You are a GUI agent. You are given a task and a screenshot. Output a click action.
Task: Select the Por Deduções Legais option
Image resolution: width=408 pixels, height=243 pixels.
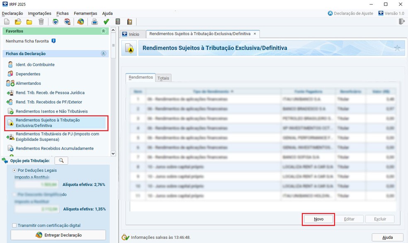pos(15,170)
